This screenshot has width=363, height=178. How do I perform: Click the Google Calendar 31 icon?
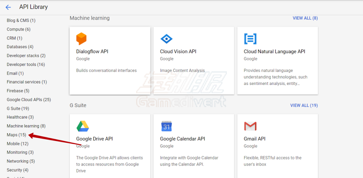pos(167,126)
